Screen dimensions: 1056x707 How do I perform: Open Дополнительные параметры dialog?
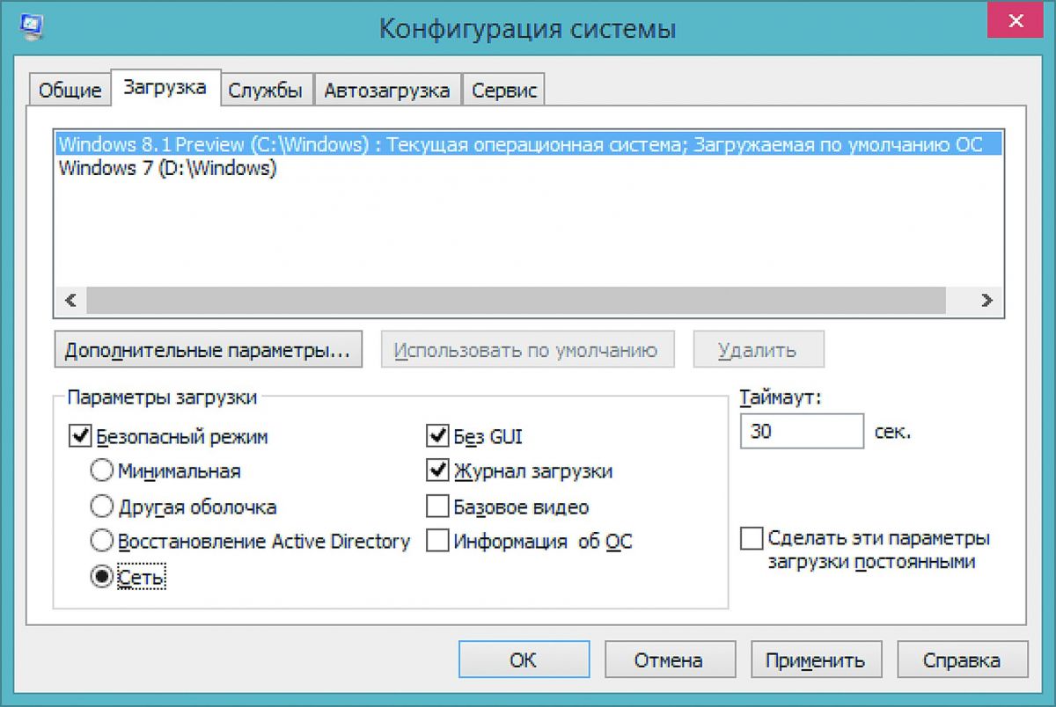point(208,349)
